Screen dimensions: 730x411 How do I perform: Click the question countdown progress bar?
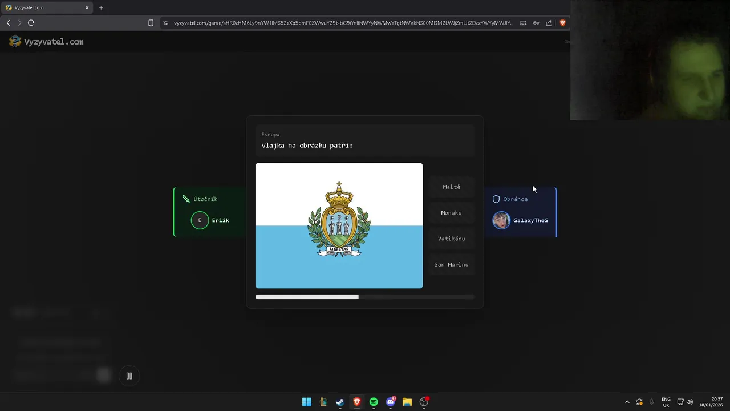coord(364,297)
